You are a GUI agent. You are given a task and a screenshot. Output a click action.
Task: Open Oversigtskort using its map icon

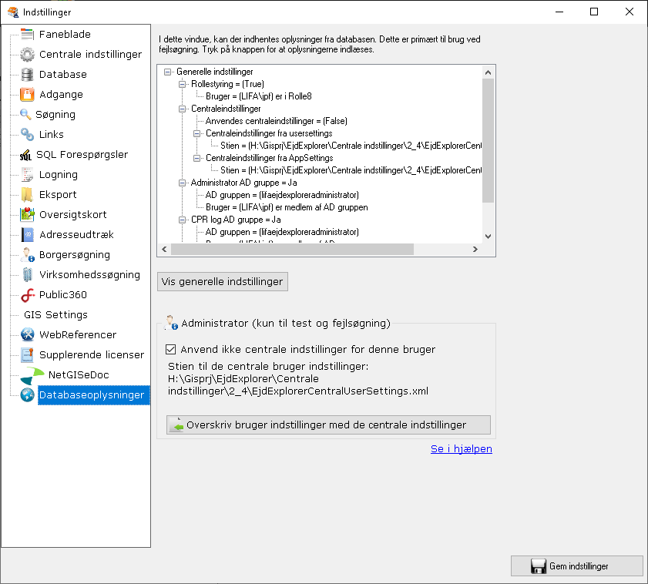[x=25, y=214]
